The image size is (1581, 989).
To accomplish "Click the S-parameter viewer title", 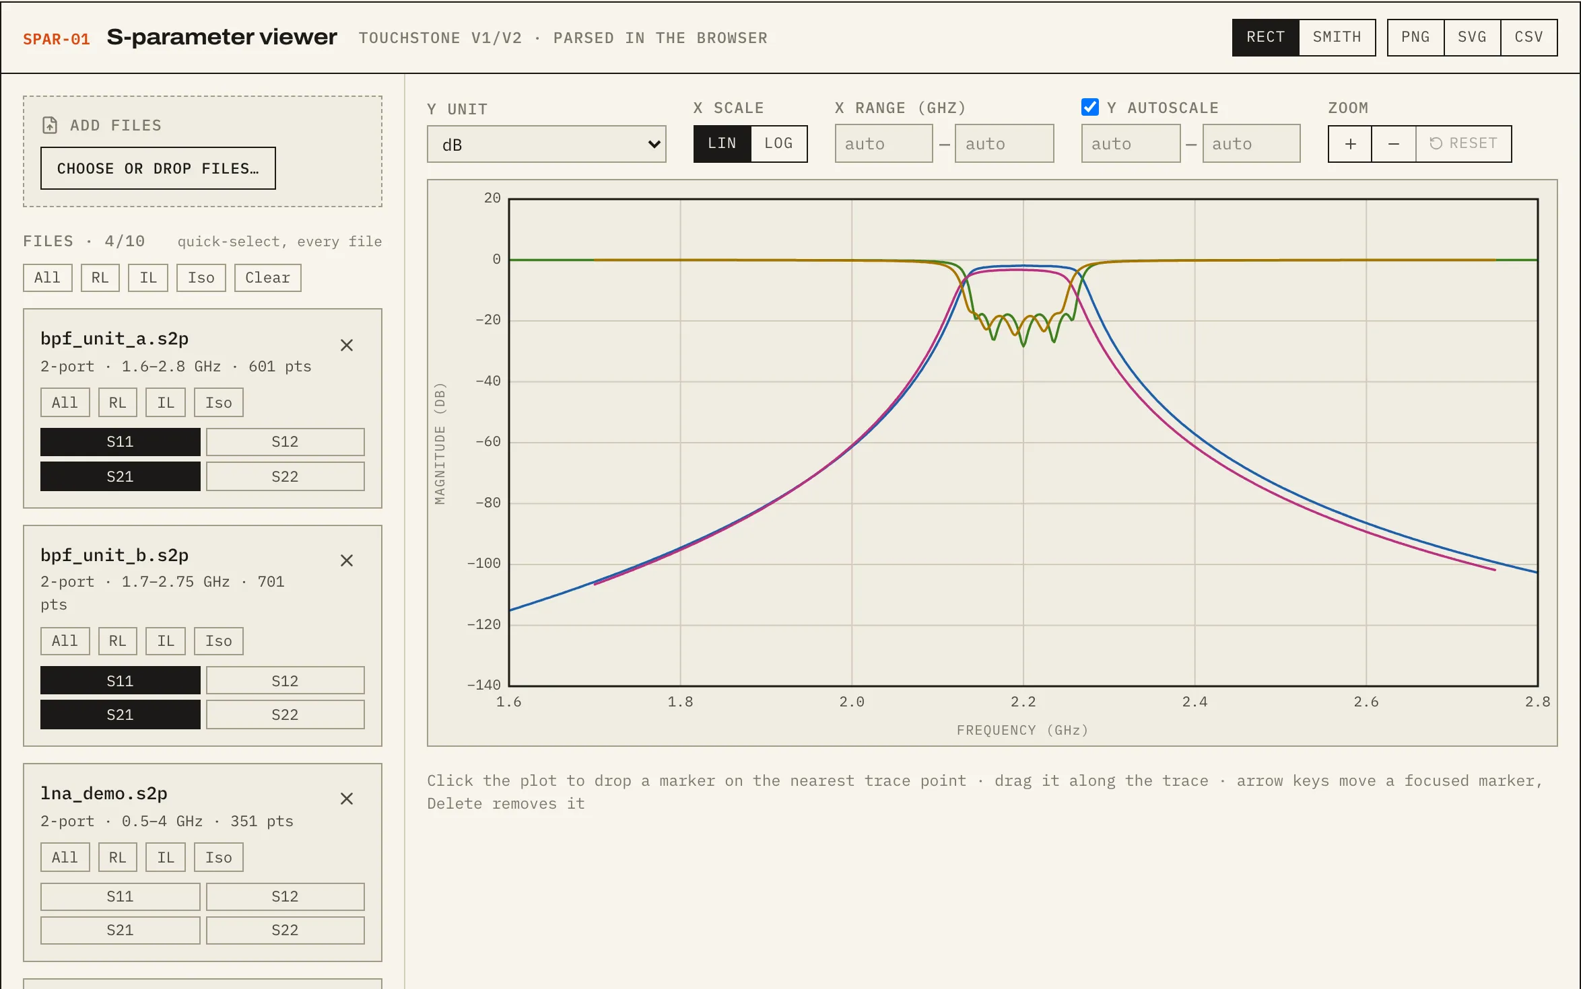I will pos(222,37).
